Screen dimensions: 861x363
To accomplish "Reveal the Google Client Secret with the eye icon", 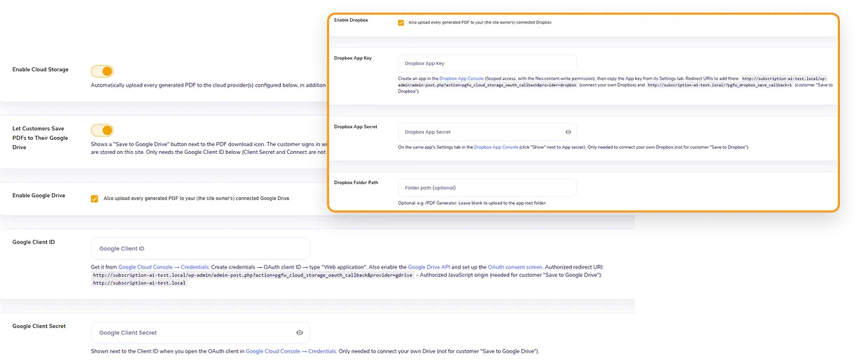I will point(300,333).
